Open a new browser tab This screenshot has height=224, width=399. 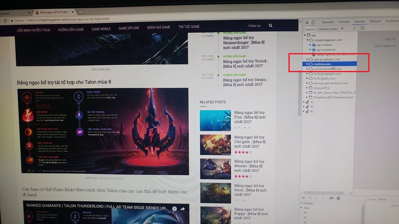click(81, 12)
